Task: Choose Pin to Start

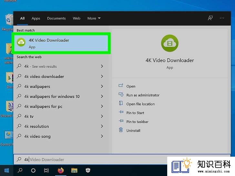Action: tap(135, 113)
